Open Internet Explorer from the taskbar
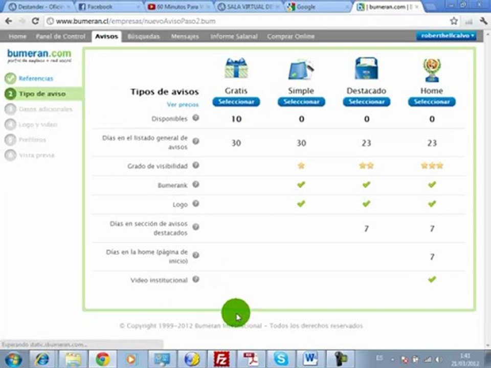Screen dimensions: 491x368 click(x=42, y=359)
